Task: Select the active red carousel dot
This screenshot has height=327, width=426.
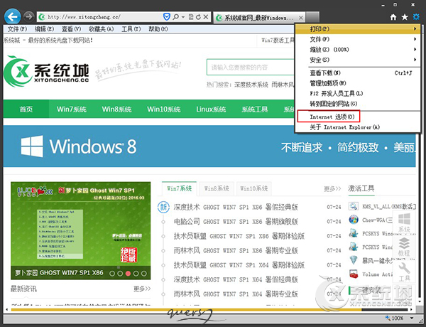Action: pos(128,274)
